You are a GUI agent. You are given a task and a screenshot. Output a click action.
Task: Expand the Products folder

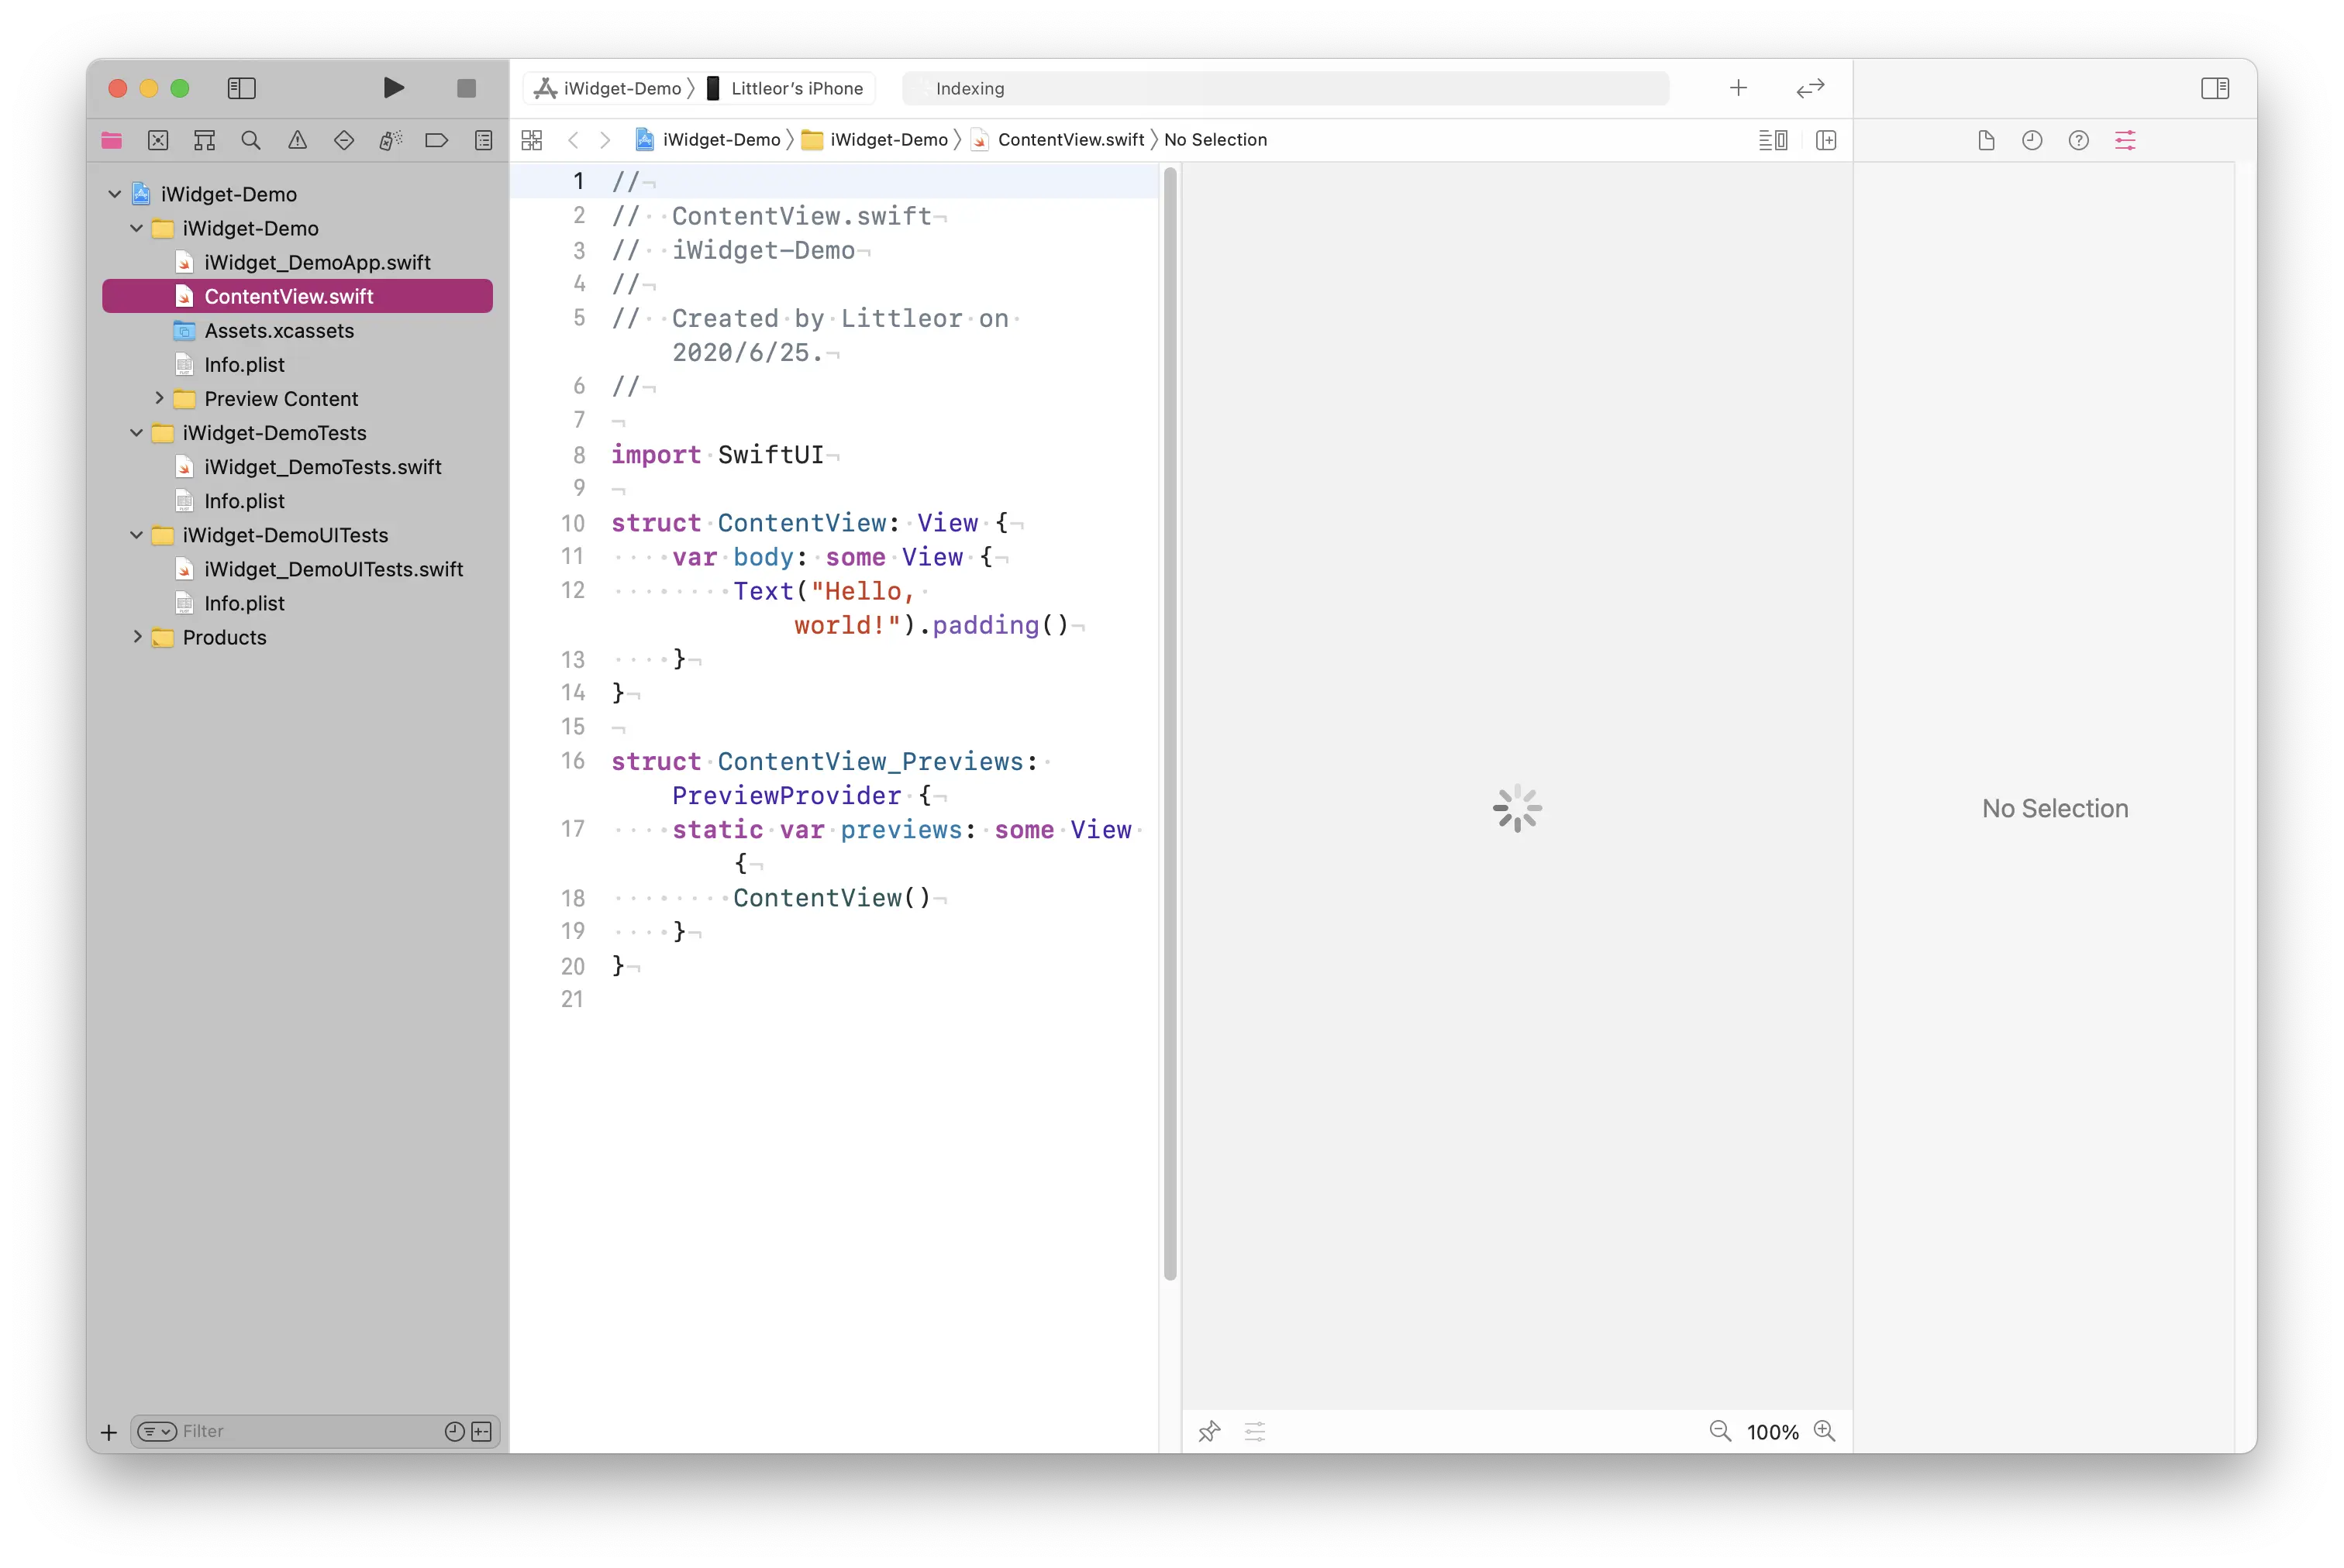(137, 637)
